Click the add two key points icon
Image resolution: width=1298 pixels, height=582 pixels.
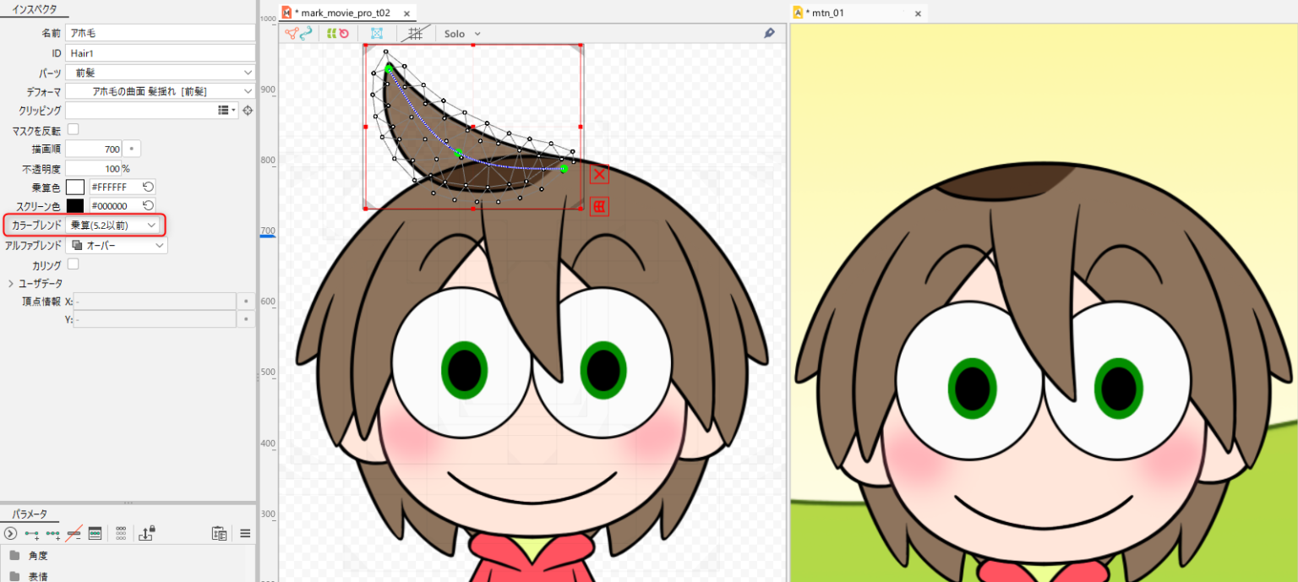(33, 533)
